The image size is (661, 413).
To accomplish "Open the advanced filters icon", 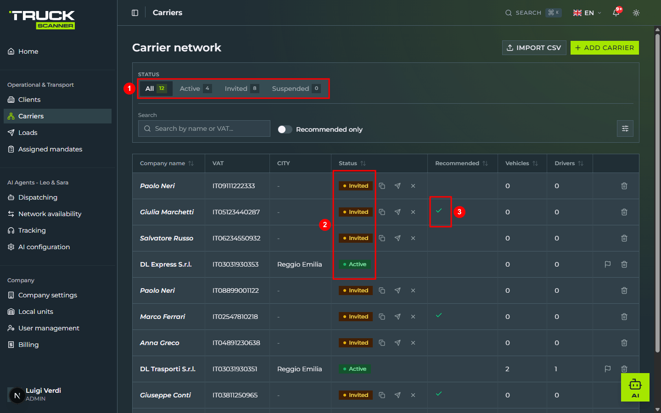I will pyautogui.click(x=625, y=128).
